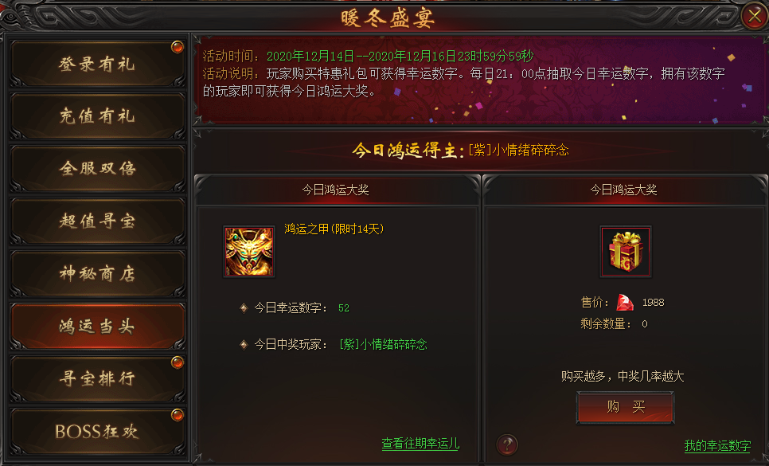Viewport: 769px width, 466px height.
Task: Switch to the BOSS狂欢 tab
Action: click(97, 431)
